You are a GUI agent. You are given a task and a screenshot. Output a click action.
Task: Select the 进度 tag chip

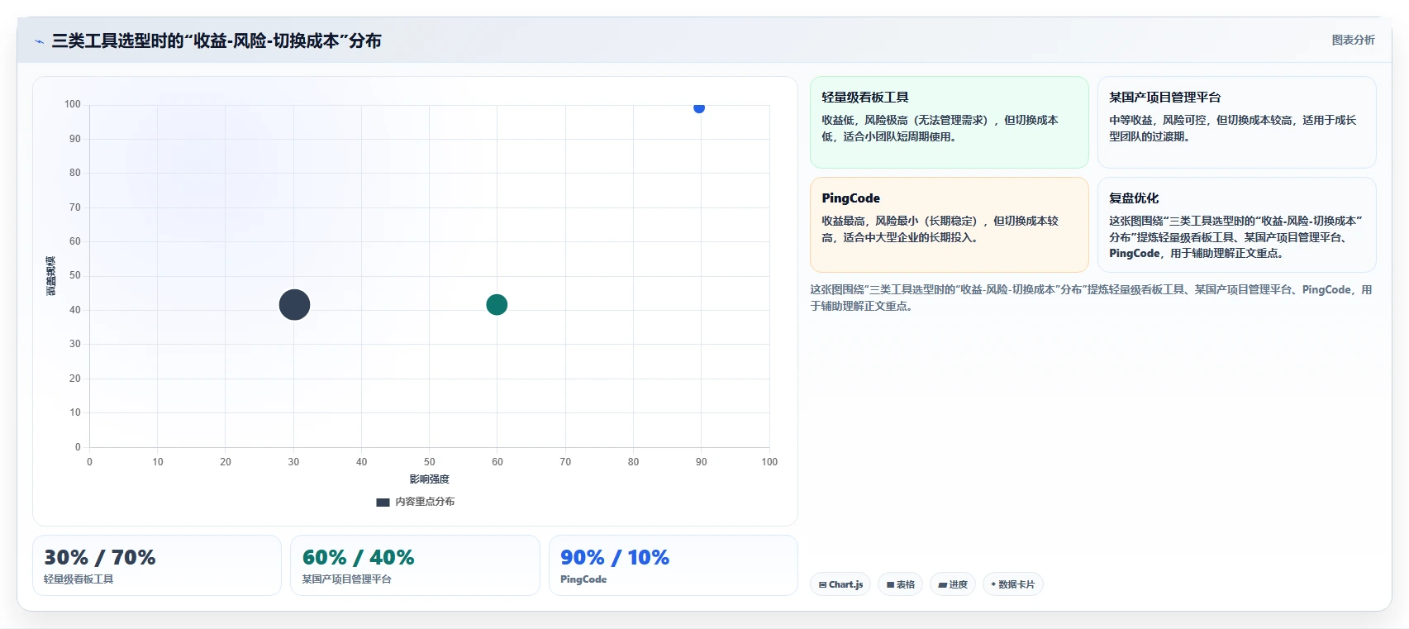[953, 584]
